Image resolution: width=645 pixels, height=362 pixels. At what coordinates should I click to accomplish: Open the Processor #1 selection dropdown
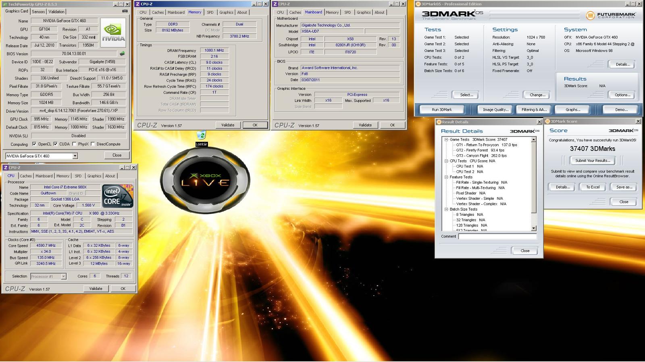(x=63, y=276)
